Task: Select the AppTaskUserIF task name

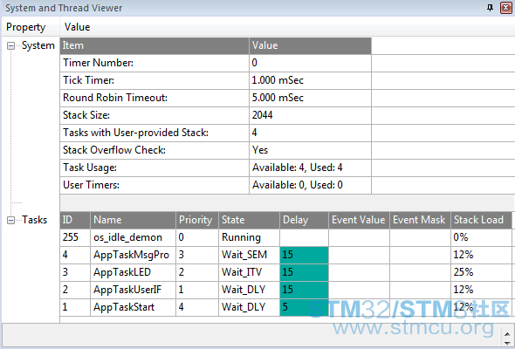Action: [127, 290]
